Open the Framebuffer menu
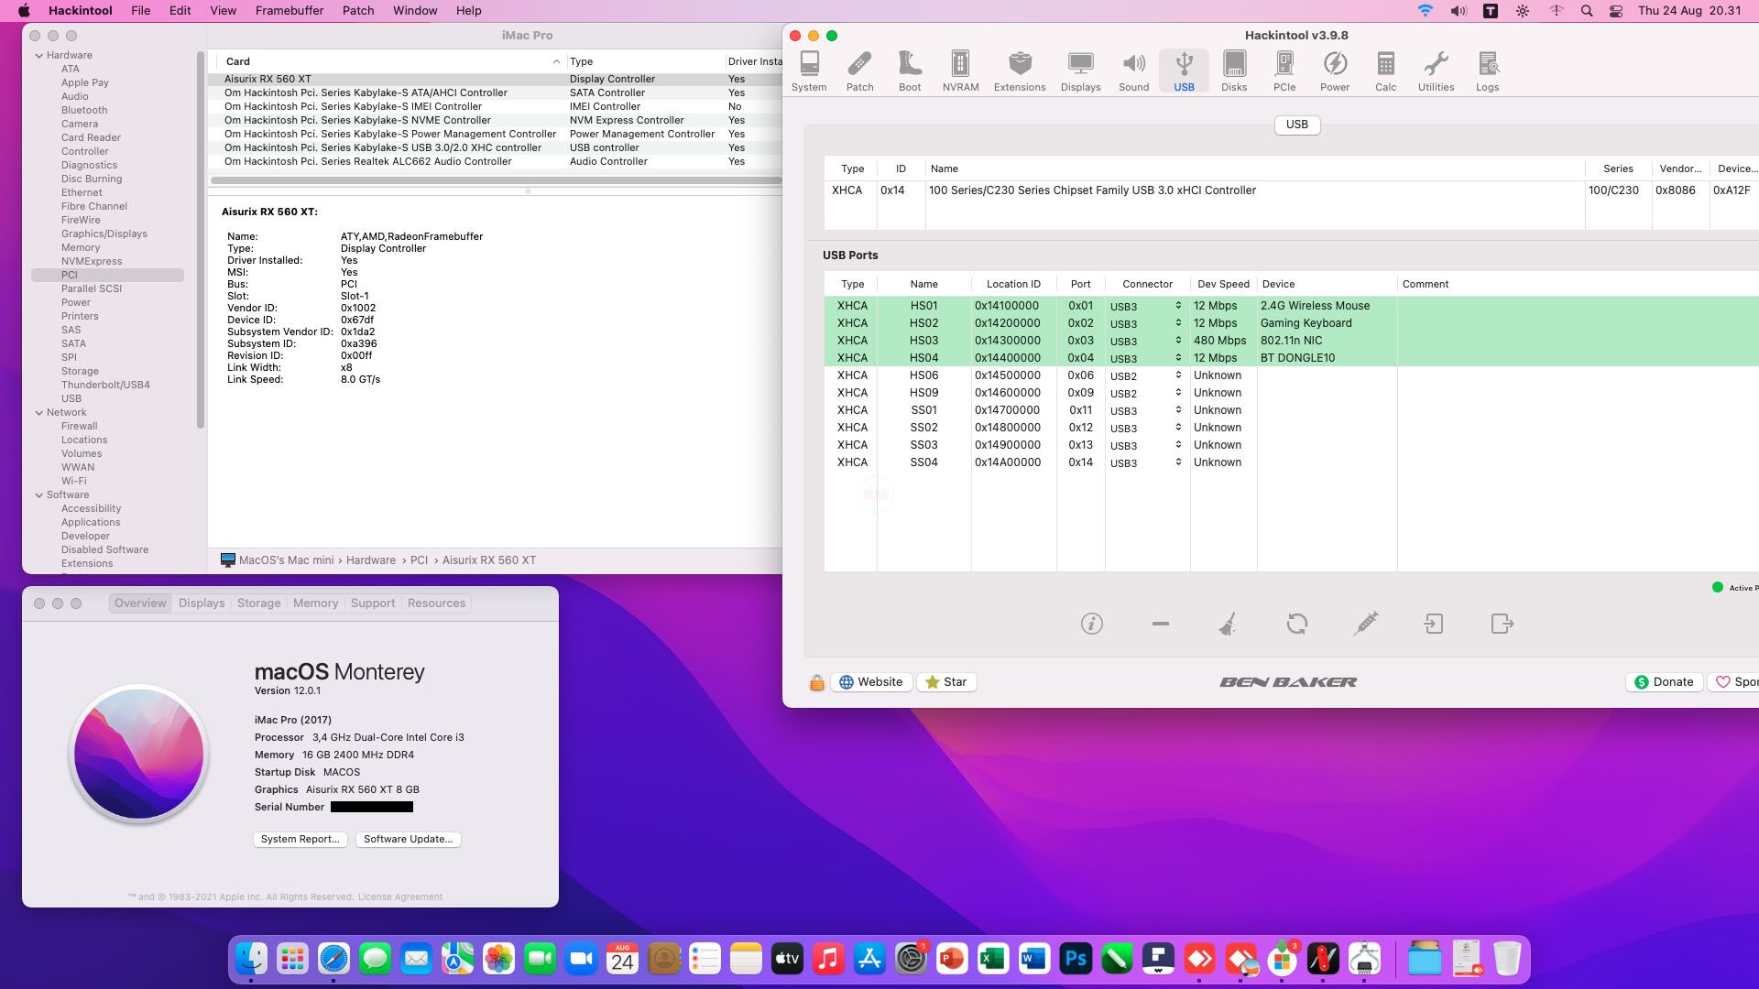The height and width of the screenshot is (989, 1759). pos(290,11)
